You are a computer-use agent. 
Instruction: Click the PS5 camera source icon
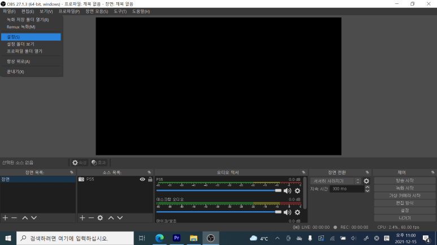(x=81, y=180)
